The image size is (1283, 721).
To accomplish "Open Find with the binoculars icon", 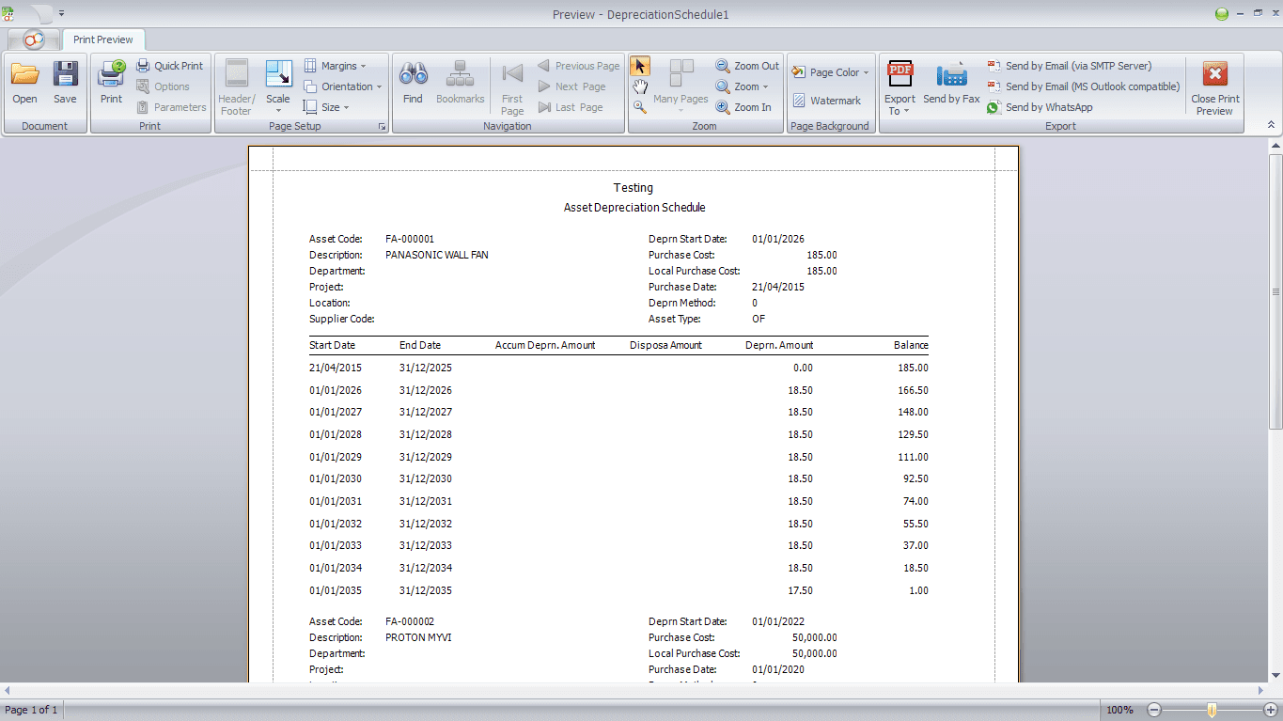I will pos(413,75).
